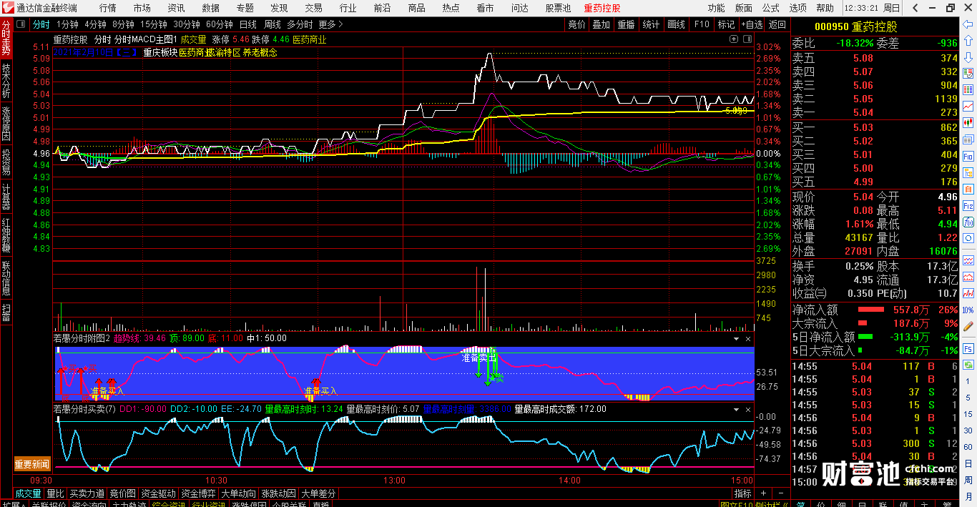Open dropdown arrow of 若愚分时附图2 panel

click(x=736, y=338)
